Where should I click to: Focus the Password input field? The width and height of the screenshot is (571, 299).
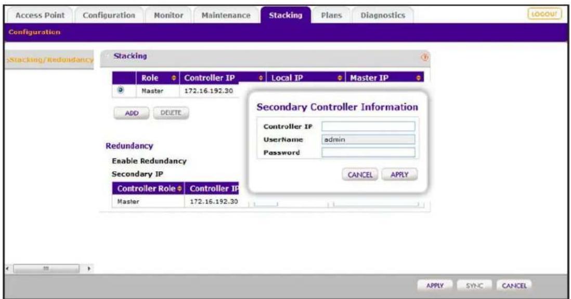pyautogui.click(x=368, y=153)
